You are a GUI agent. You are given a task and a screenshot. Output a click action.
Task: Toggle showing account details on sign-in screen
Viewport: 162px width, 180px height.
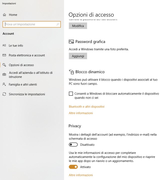pos(73,145)
